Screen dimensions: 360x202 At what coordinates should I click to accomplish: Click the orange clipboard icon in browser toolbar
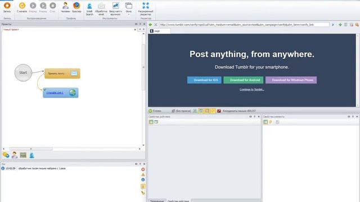352,25
